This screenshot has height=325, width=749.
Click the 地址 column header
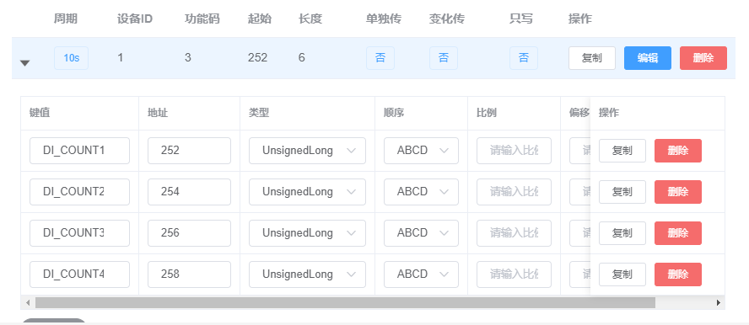coord(158,113)
